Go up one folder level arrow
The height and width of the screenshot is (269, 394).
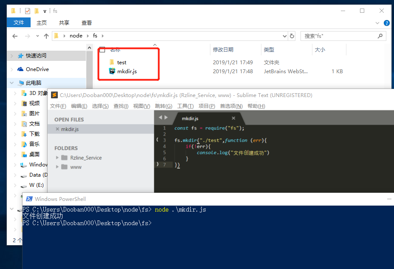(x=46, y=36)
